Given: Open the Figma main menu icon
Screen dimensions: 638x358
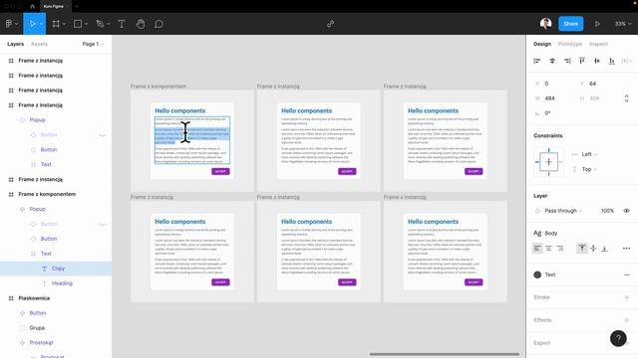Looking at the screenshot, I should (9, 24).
